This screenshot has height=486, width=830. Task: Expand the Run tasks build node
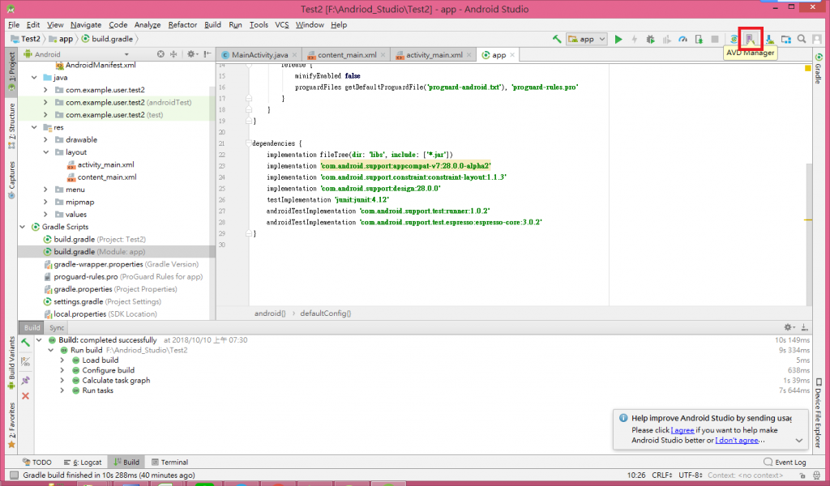click(x=63, y=390)
